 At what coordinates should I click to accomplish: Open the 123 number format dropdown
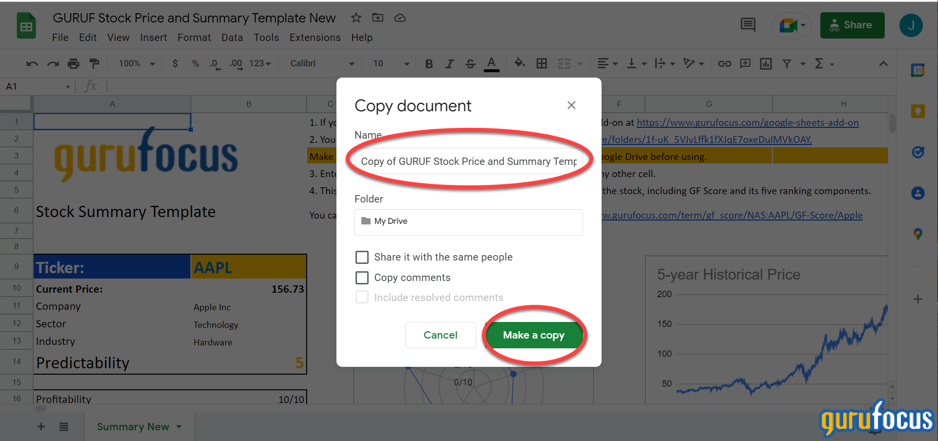(x=260, y=63)
